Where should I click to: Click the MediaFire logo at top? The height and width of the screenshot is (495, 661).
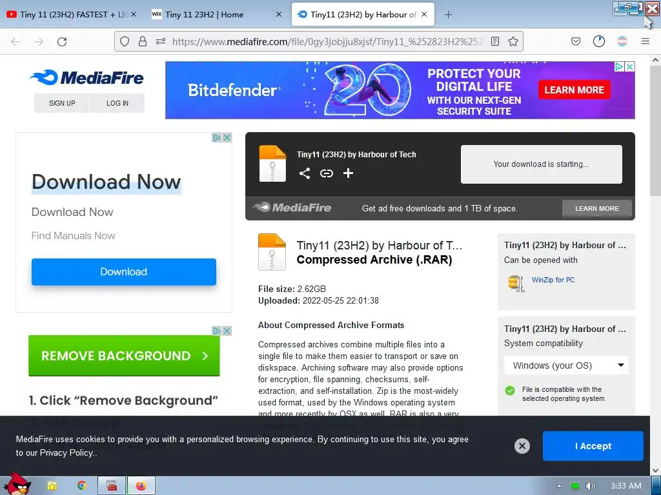click(87, 77)
